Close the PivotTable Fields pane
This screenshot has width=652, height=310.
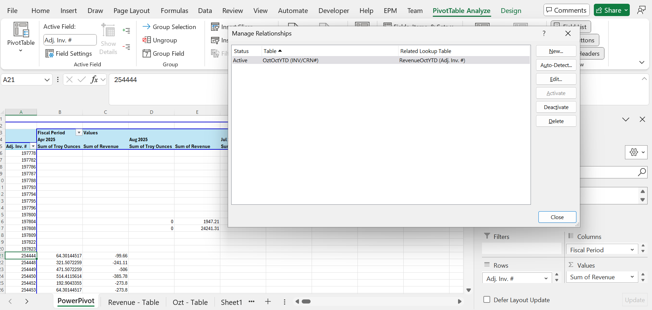pyautogui.click(x=642, y=119)
